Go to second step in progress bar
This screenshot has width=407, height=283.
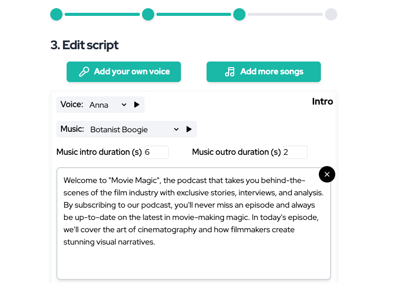point(148,14)
